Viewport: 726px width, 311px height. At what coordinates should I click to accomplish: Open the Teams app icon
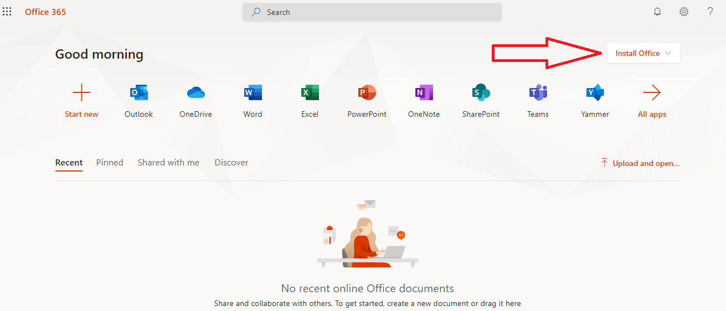point(538,92)
